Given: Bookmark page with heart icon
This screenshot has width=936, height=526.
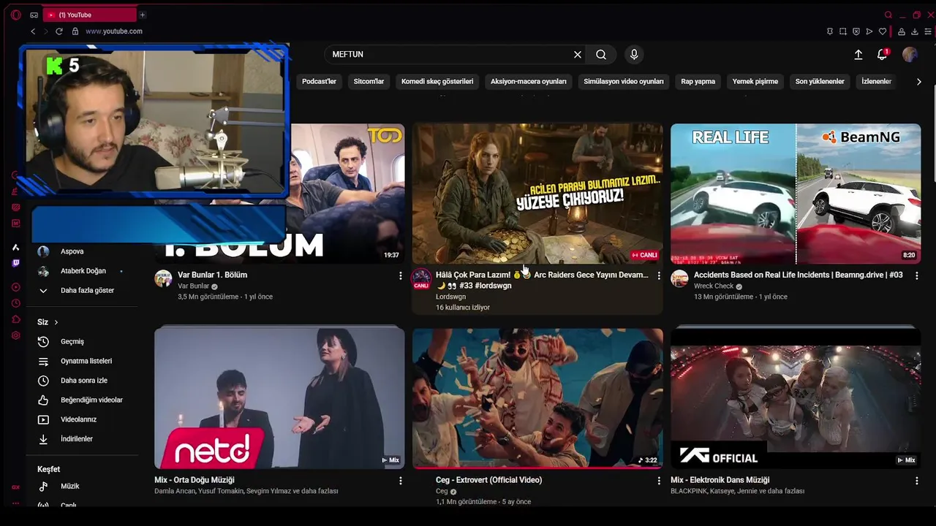Looking at the screenshot, I should point(883,31).
